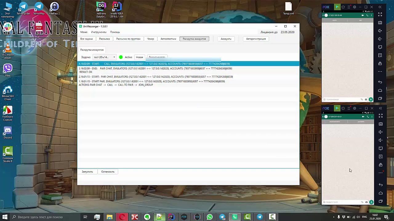This screenshot has width=394, height=221.
Task: Collapse the sidebar of the top Nox window
Action: pos(380,7)
